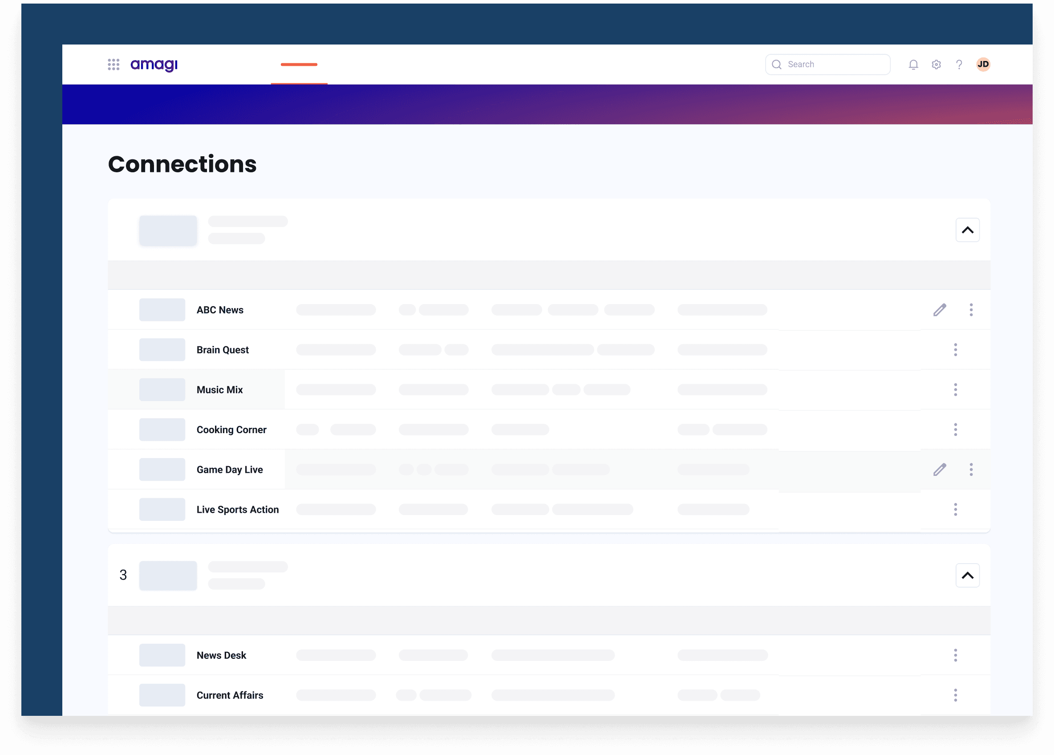This screenshot has height=755, width=1054.
Task: Click the JD user avatar icon
Action: [x=984, y=64]
